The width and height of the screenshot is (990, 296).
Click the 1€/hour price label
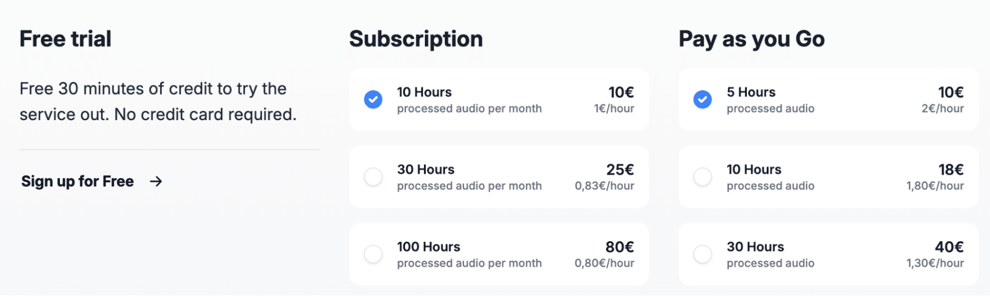click(614, 109)
